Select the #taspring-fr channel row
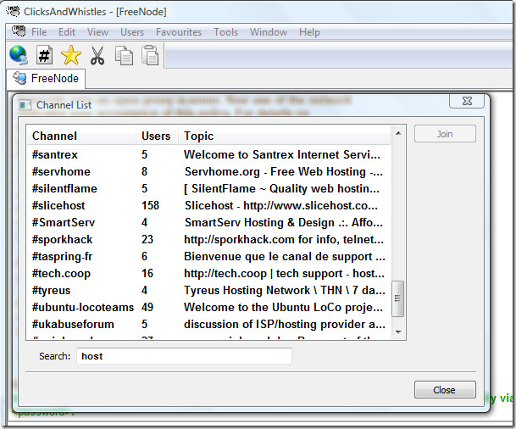The height and width of the screenshot is (429, 516). tap(209, 257)
